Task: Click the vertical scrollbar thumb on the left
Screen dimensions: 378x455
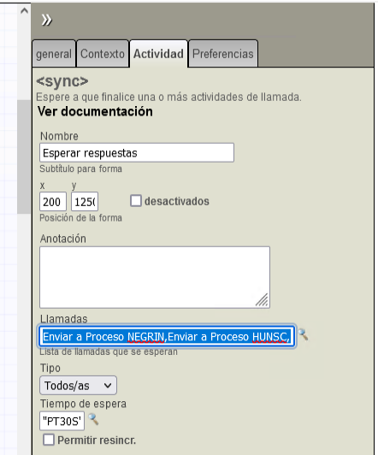Action: pos(24,157)
